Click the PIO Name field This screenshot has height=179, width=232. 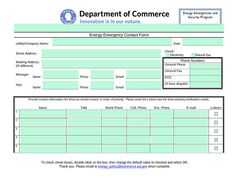(61, 85)
